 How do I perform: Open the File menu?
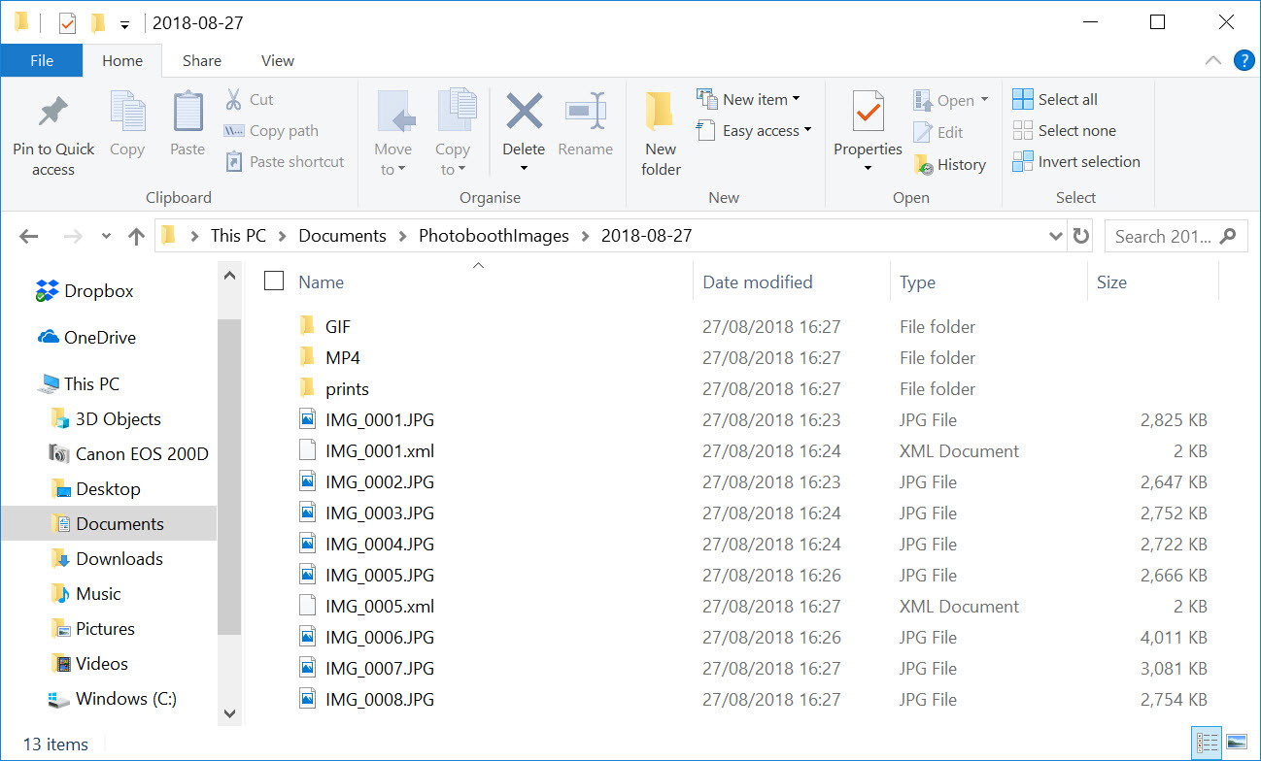[x=42, y=60]
